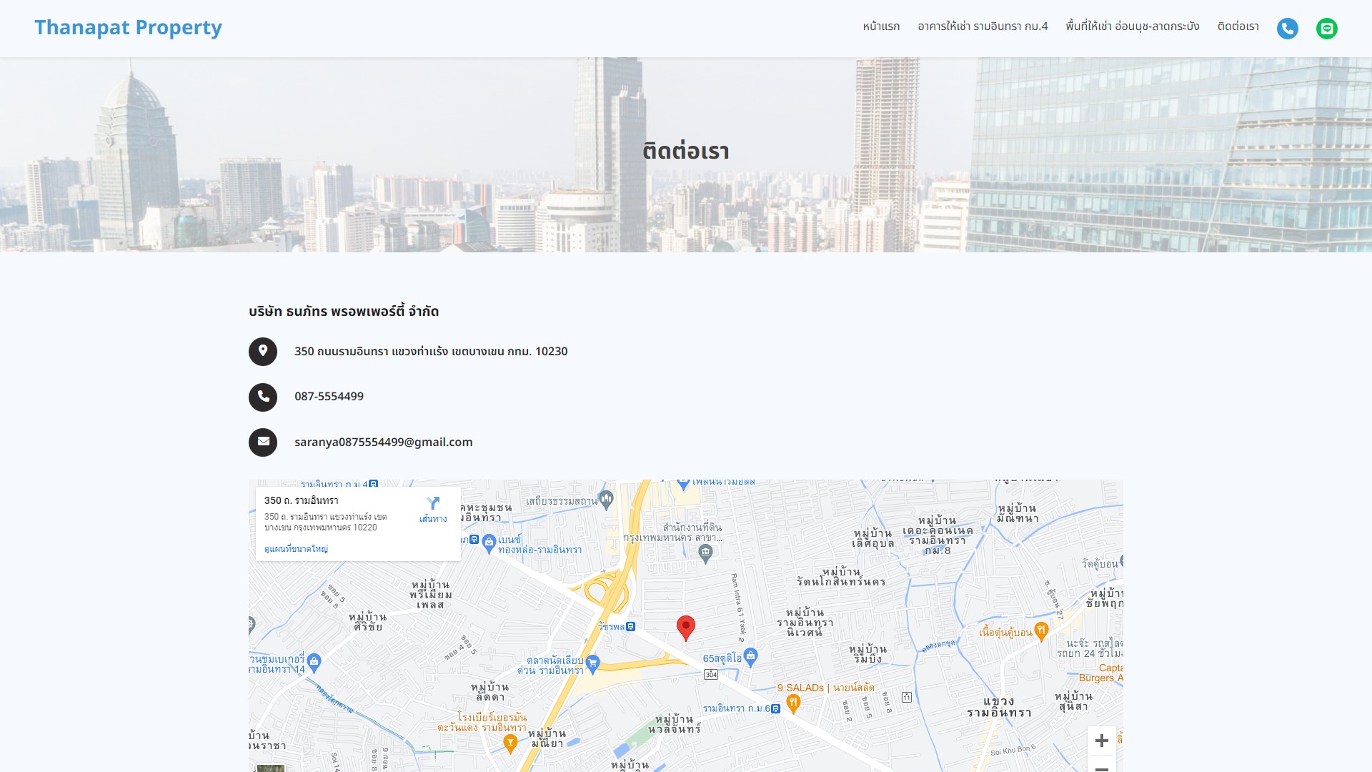Click the 65สตูดิโอ shop marker on map

750,656
